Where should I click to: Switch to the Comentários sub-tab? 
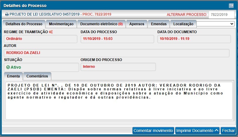[37, 76]
